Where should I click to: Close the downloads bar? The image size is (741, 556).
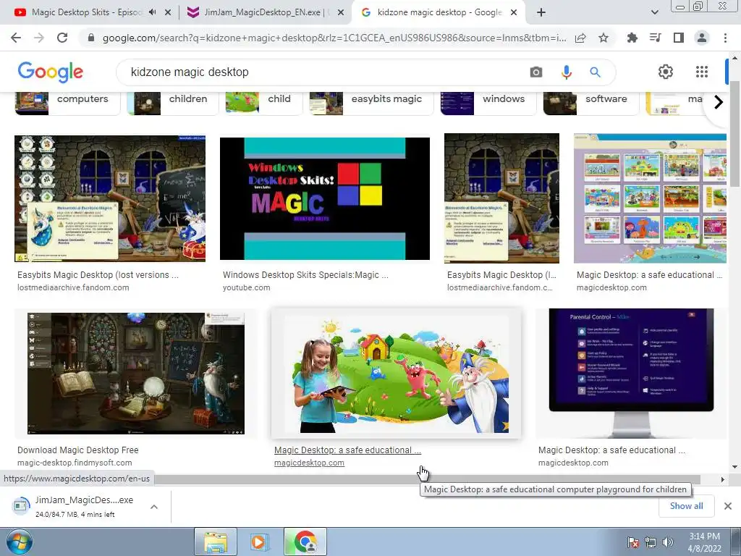click(728, 506)
